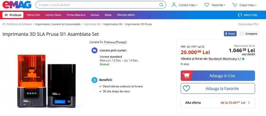Screen dimensions: 266x116
Task: Select Oferta Zilei in navigation bar
Action: [33, 15]
